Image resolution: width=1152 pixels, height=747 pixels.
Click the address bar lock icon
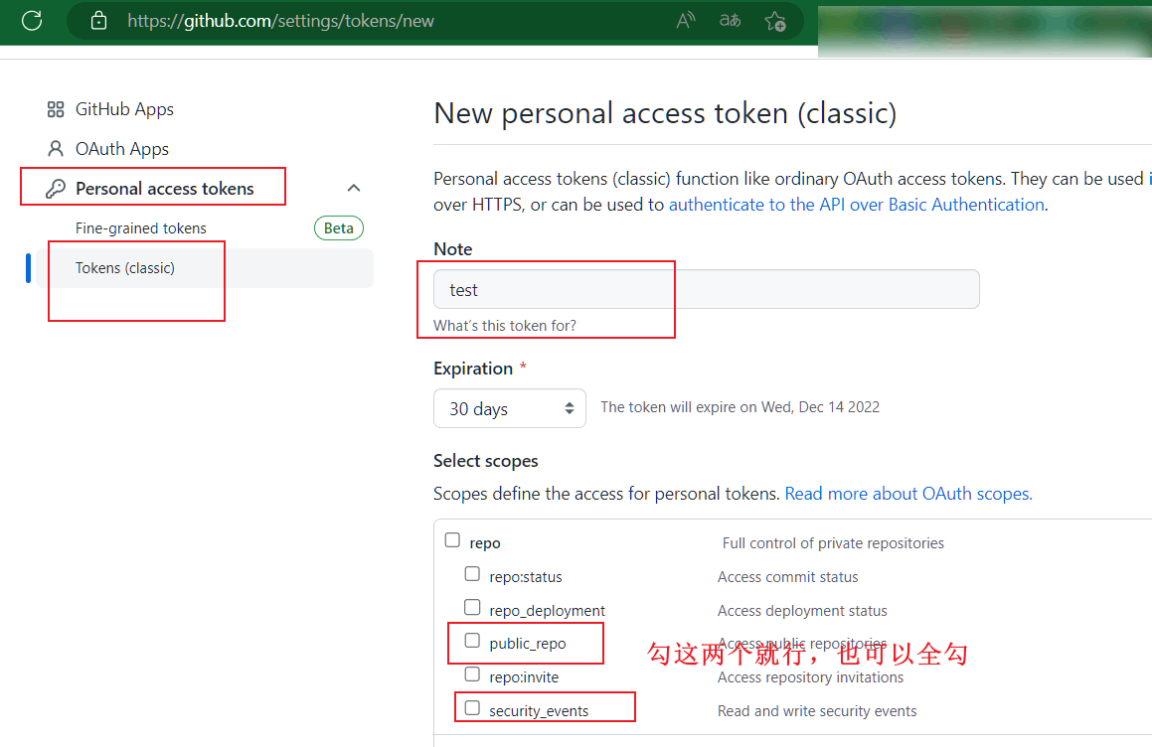pos(98,21)
